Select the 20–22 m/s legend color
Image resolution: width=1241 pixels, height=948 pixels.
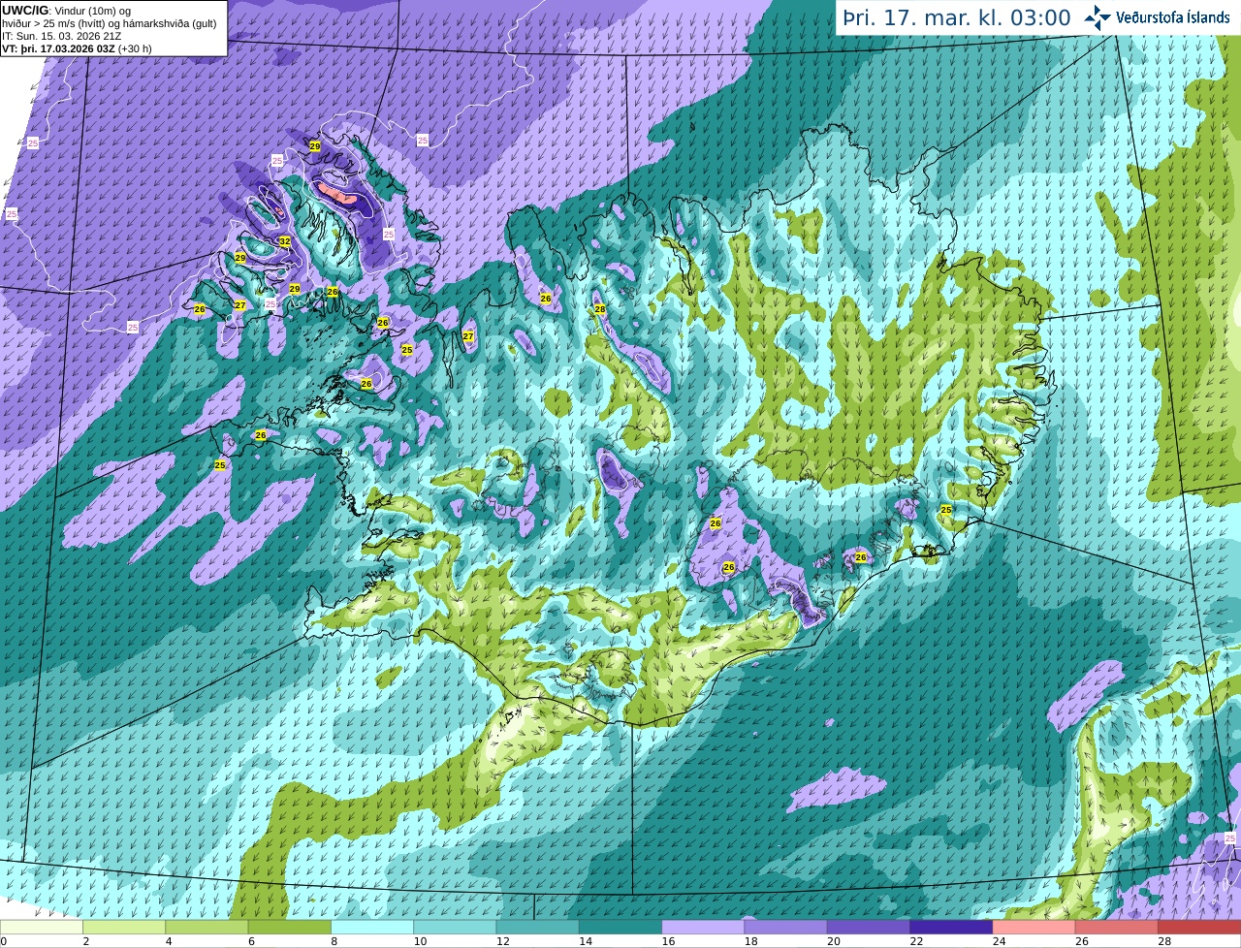[x=869, y=927]
